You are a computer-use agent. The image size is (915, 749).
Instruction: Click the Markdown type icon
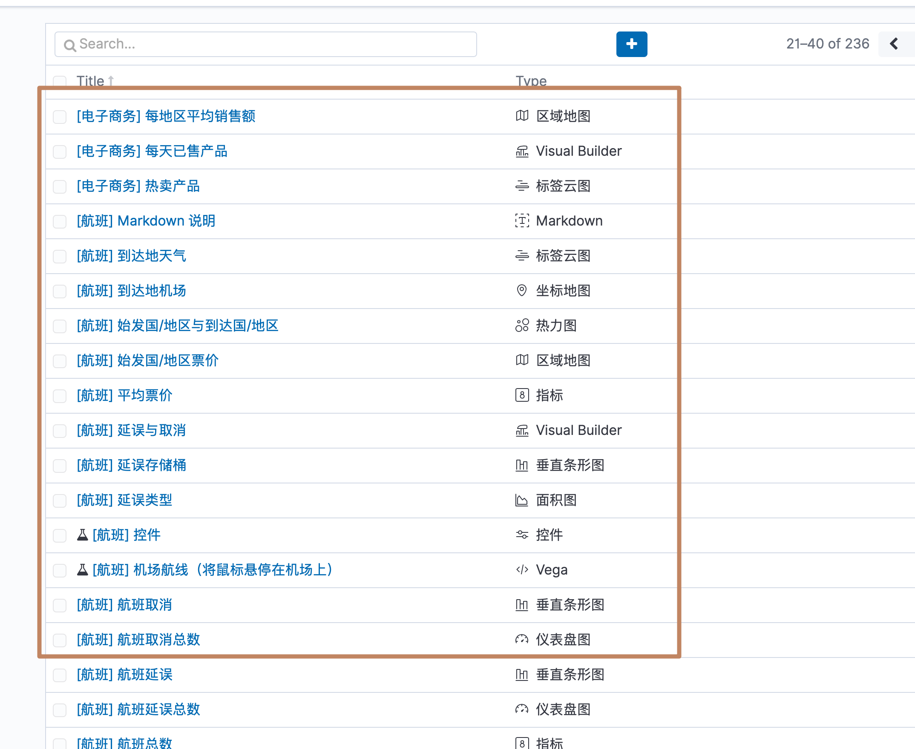(522, 221)
